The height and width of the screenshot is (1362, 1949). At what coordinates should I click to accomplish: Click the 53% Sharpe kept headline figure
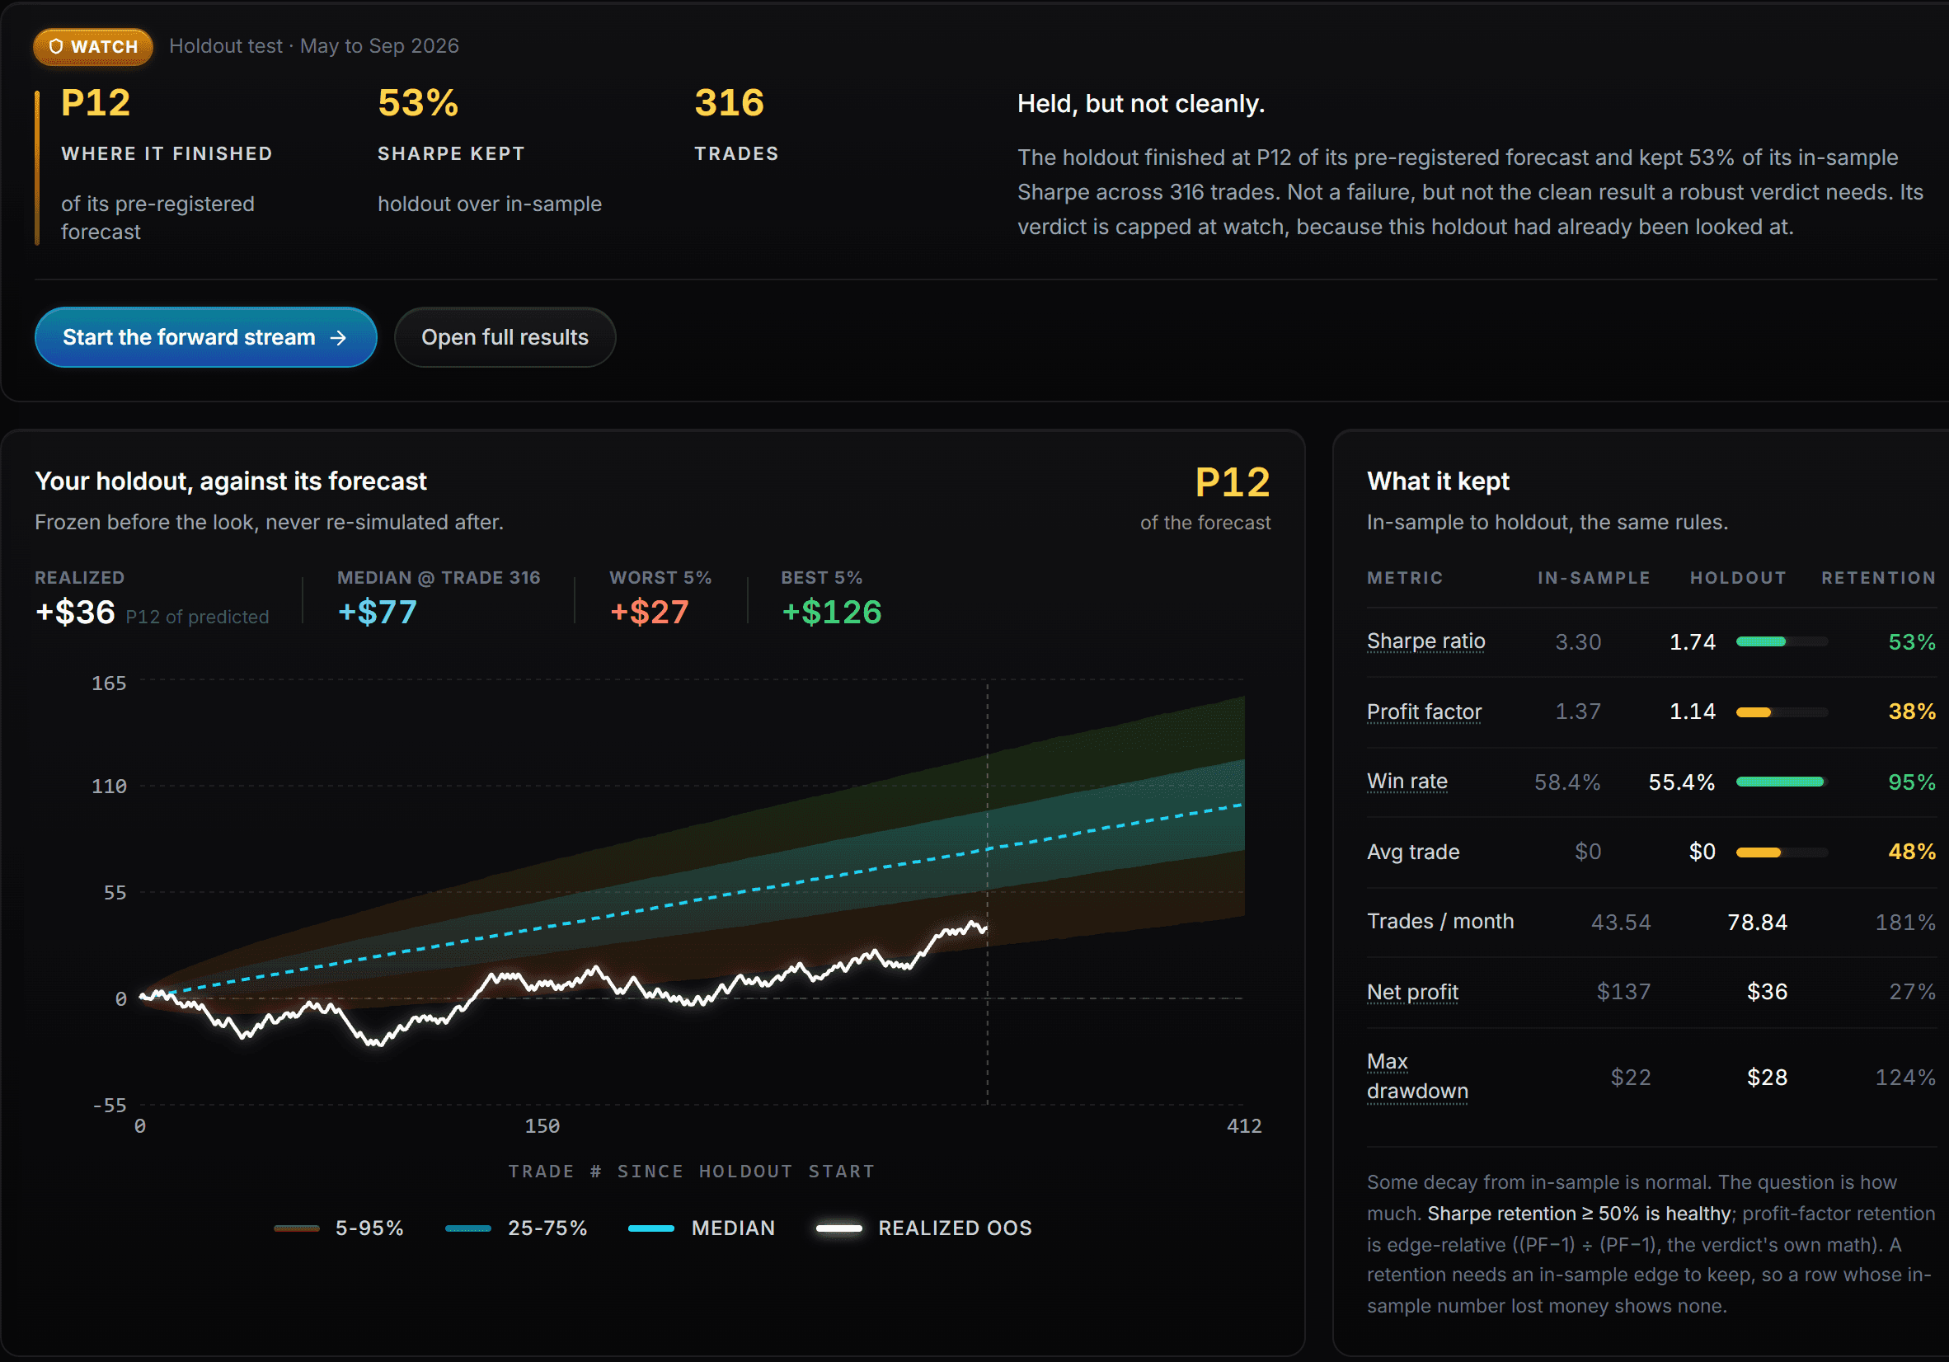pyautogui.click(x=418, y=103)
